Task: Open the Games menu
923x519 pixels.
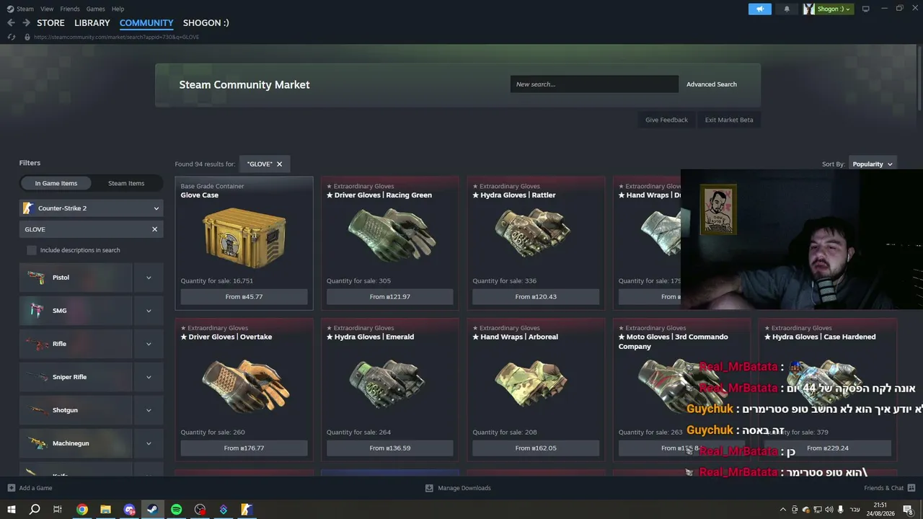Action: point(96,9)
